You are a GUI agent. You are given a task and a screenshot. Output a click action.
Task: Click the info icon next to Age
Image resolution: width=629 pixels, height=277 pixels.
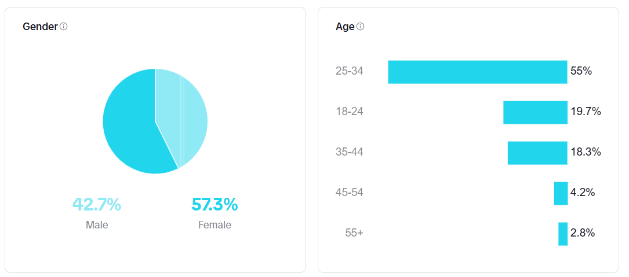pos(361,27)
